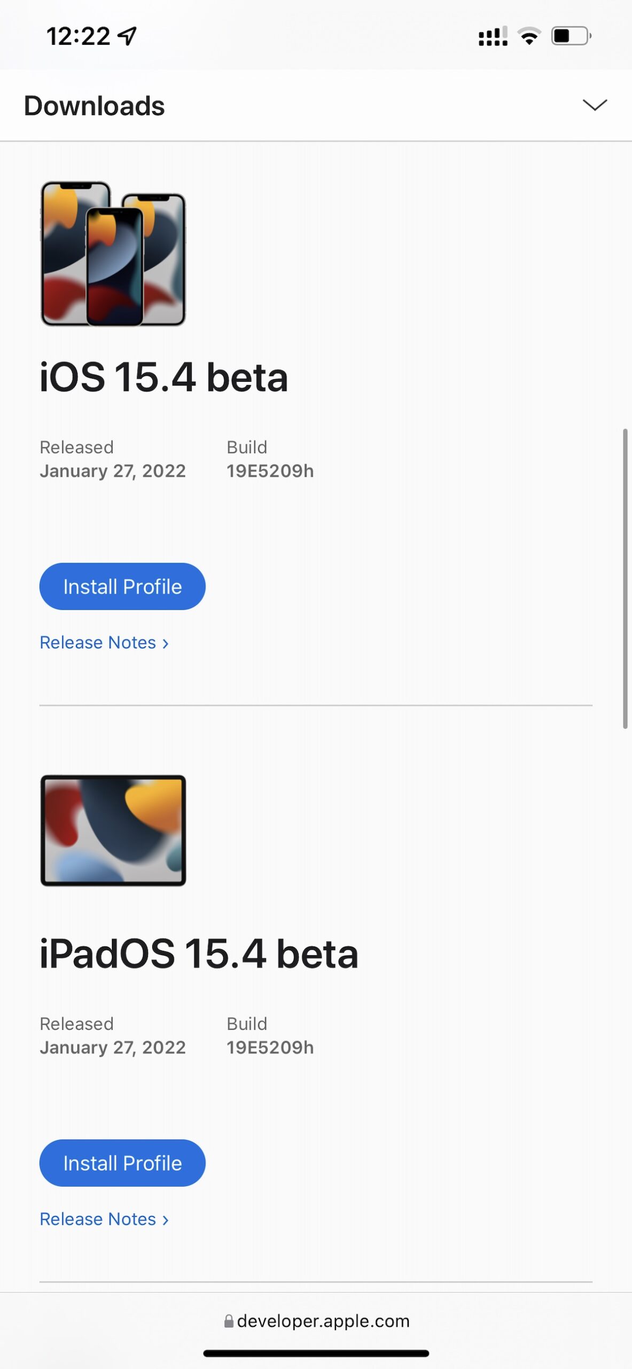Image resolution: width=632 pixels, height=1369 pixels.
Task: Tap the iOS build number 19E5209h
Action: click(270, 471)
